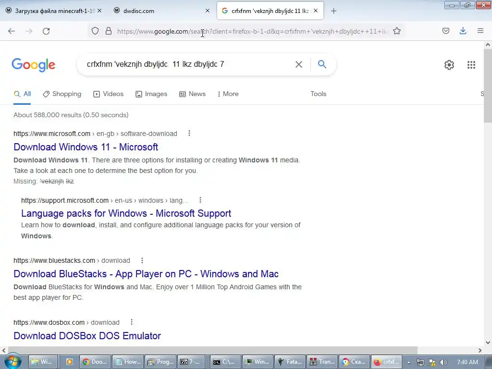Click the network tray icon
The image size is (492, 369).
[x=420, y=362]
